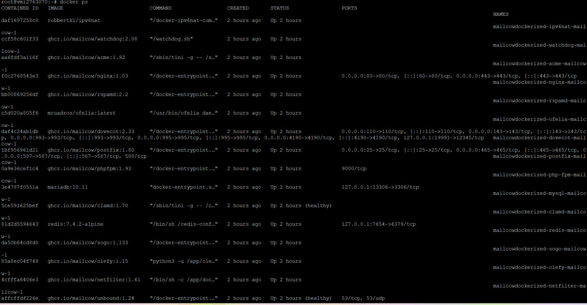Image resolution: width=587 pixels, height=305 pixels.
Task: Click command "/usr/bin/ofelia dae…"
Action: point(183,113)
